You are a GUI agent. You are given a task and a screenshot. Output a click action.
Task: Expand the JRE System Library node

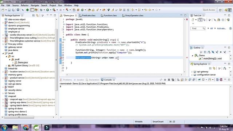pyautogui.click(x=7, y=65)
